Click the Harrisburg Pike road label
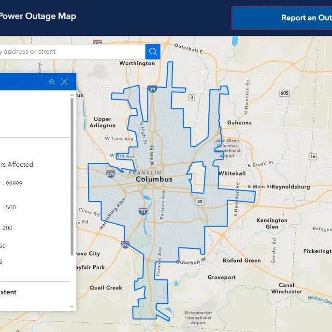332x332 pixels. (112, 214)
